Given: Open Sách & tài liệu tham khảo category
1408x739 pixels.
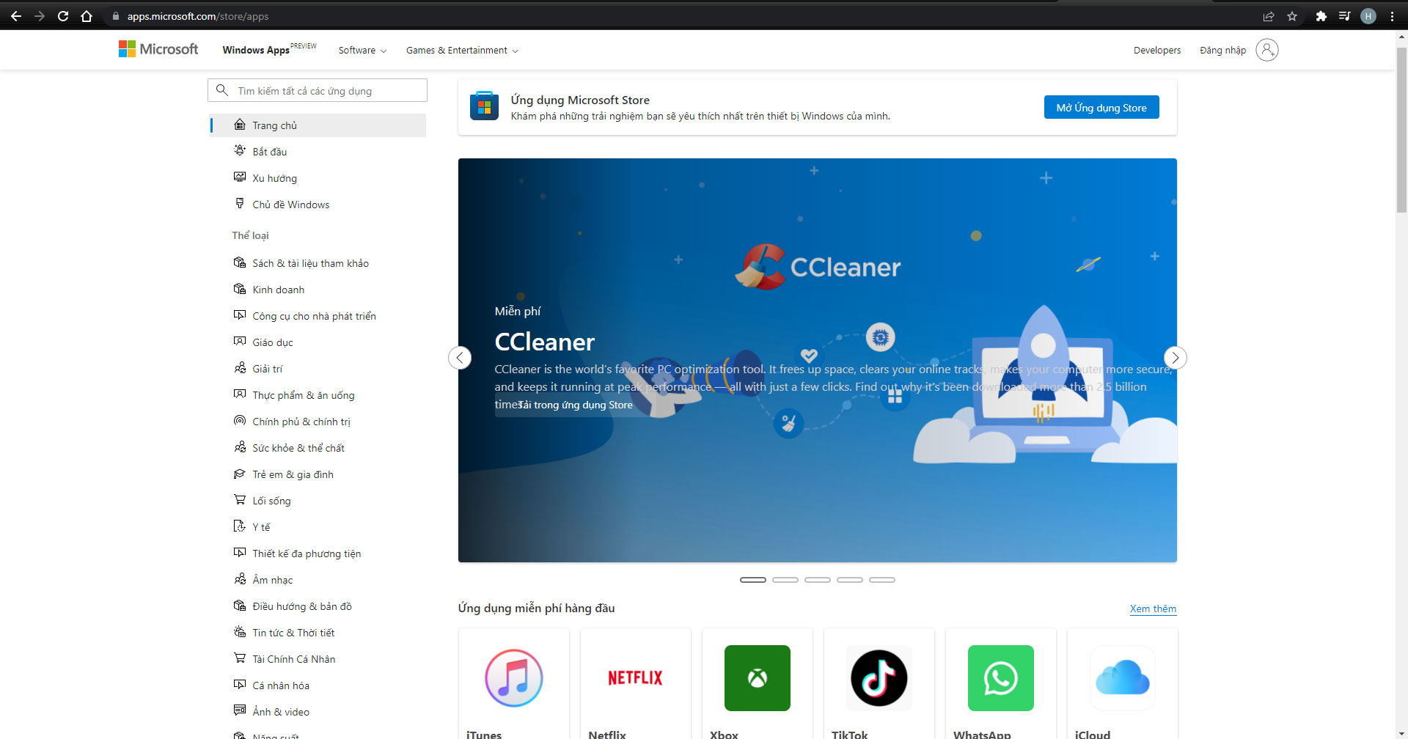Looking at the screenshot, I should 318,263.
